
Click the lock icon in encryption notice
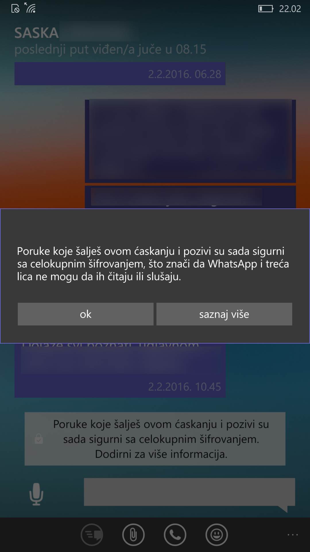[39, 439]
